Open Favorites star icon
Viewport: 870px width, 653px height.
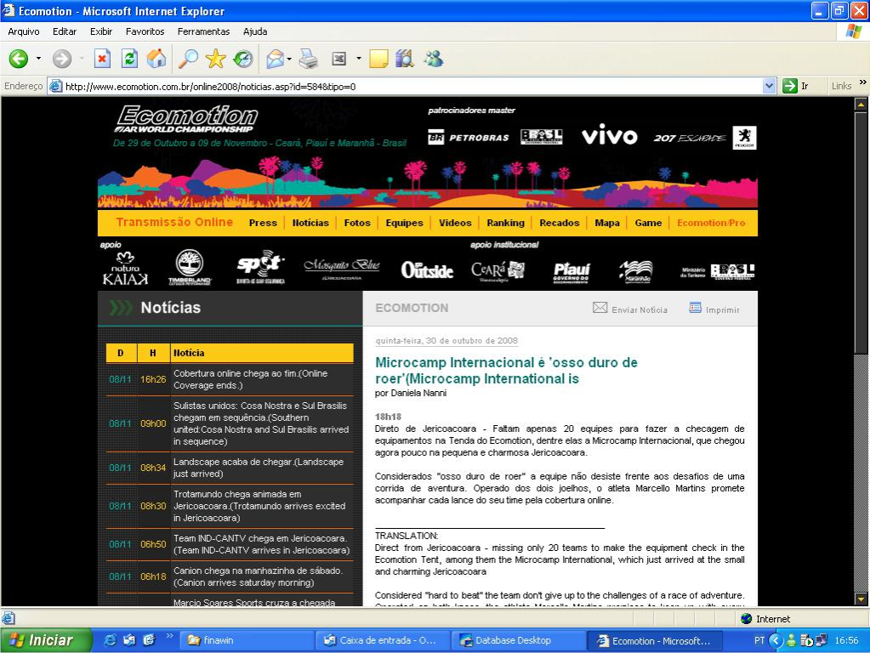pyautogui.click(x=215, y=59)
